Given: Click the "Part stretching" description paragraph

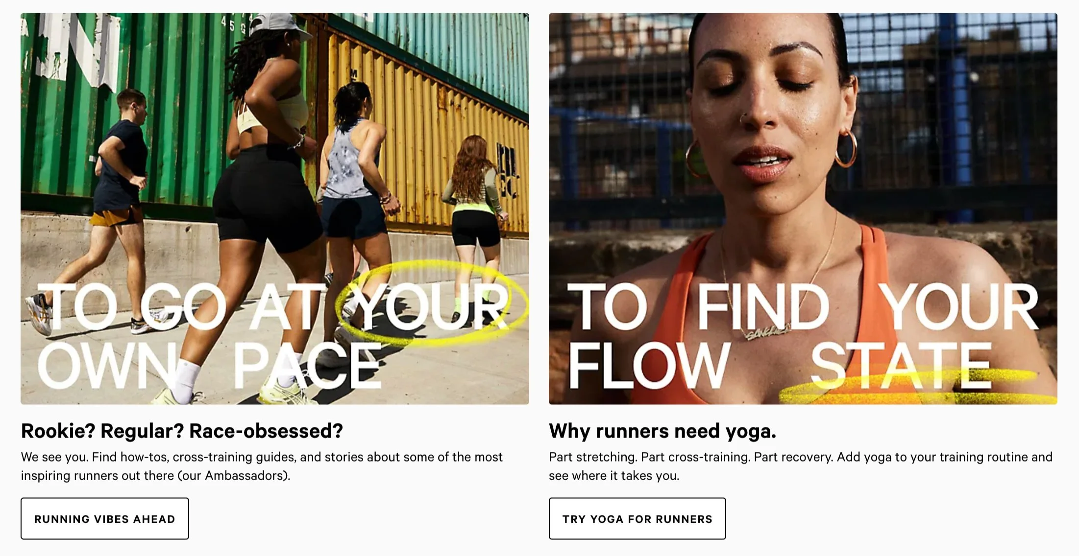Looking at the screenshot, I should click(801, 466).
